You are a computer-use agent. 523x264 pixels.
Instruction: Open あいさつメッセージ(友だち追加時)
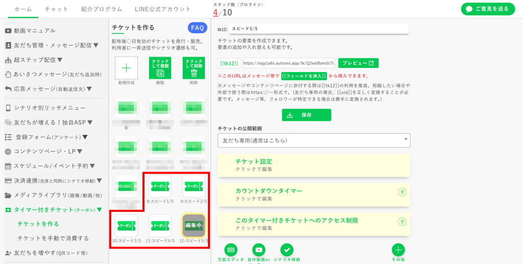pyautogui.click(x=53, y=75)
